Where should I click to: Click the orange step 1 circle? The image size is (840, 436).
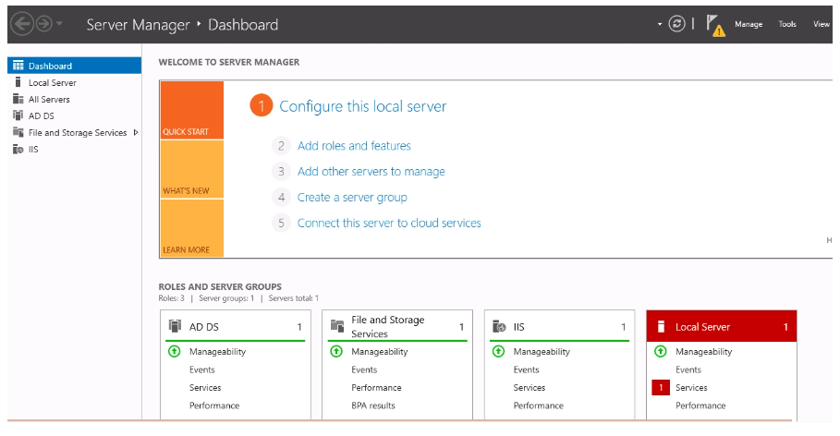point(262,106)
